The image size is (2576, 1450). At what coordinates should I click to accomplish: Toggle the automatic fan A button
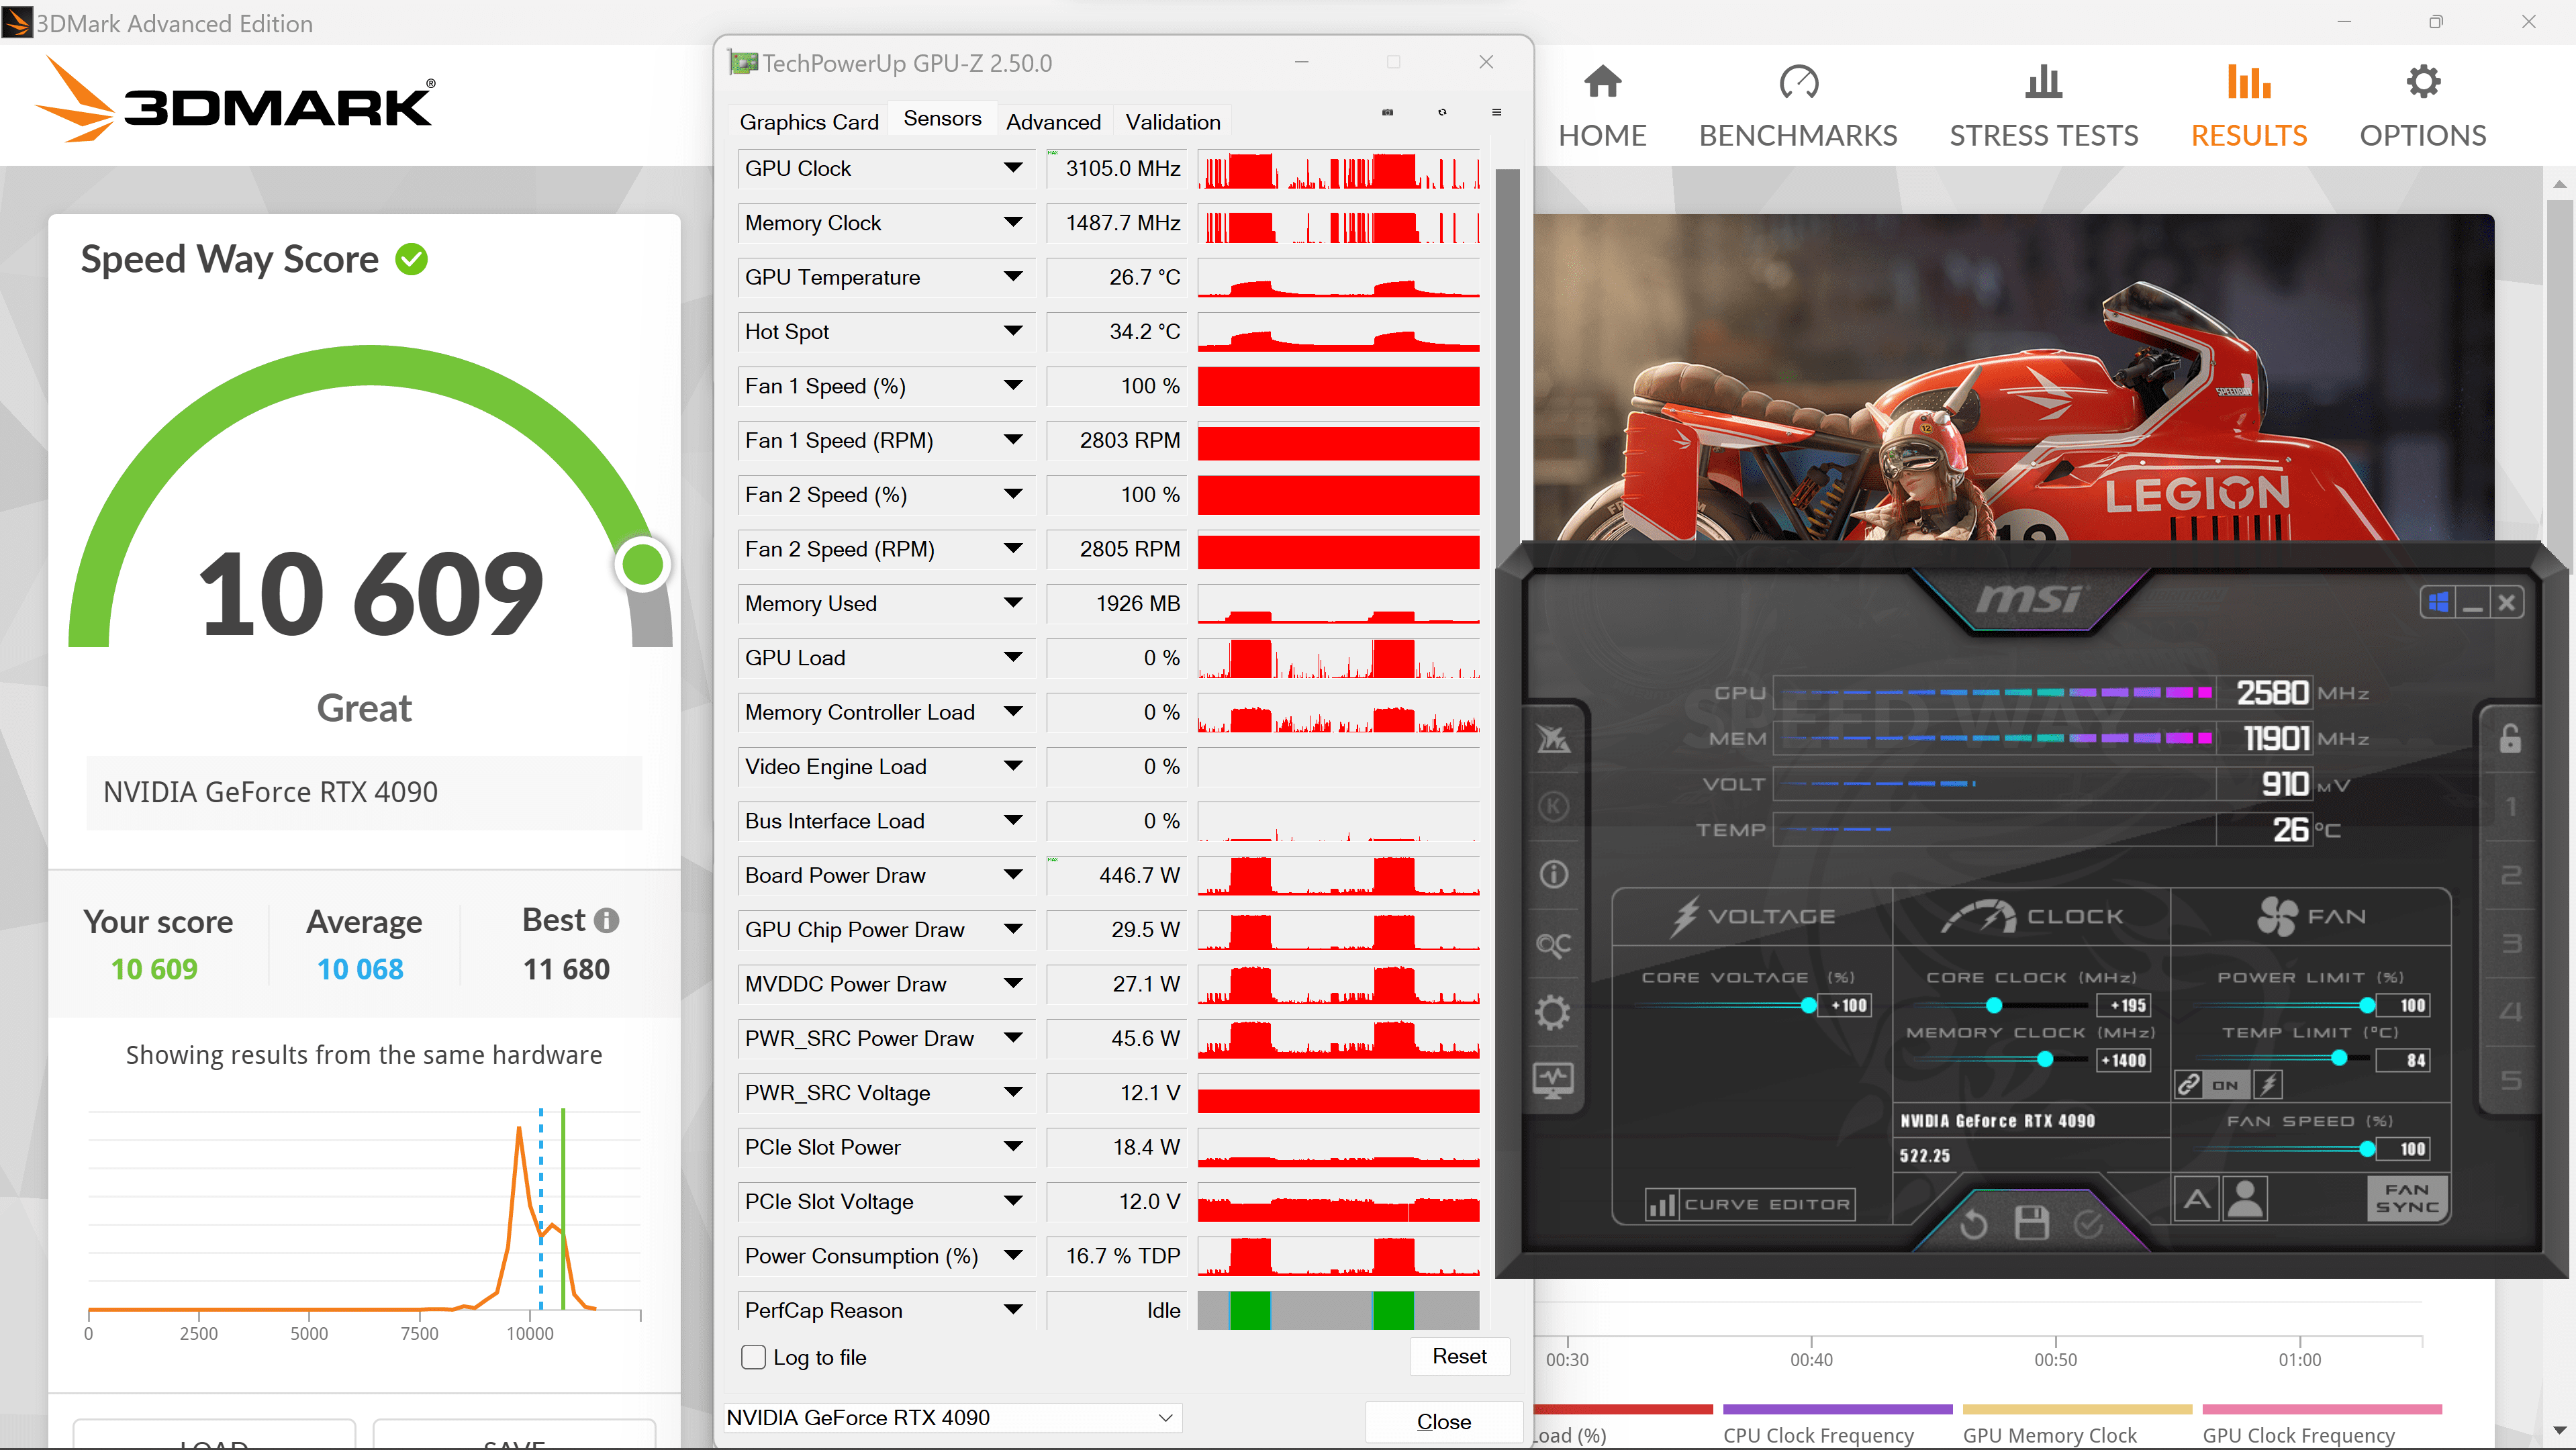tap(2197, 1198)
